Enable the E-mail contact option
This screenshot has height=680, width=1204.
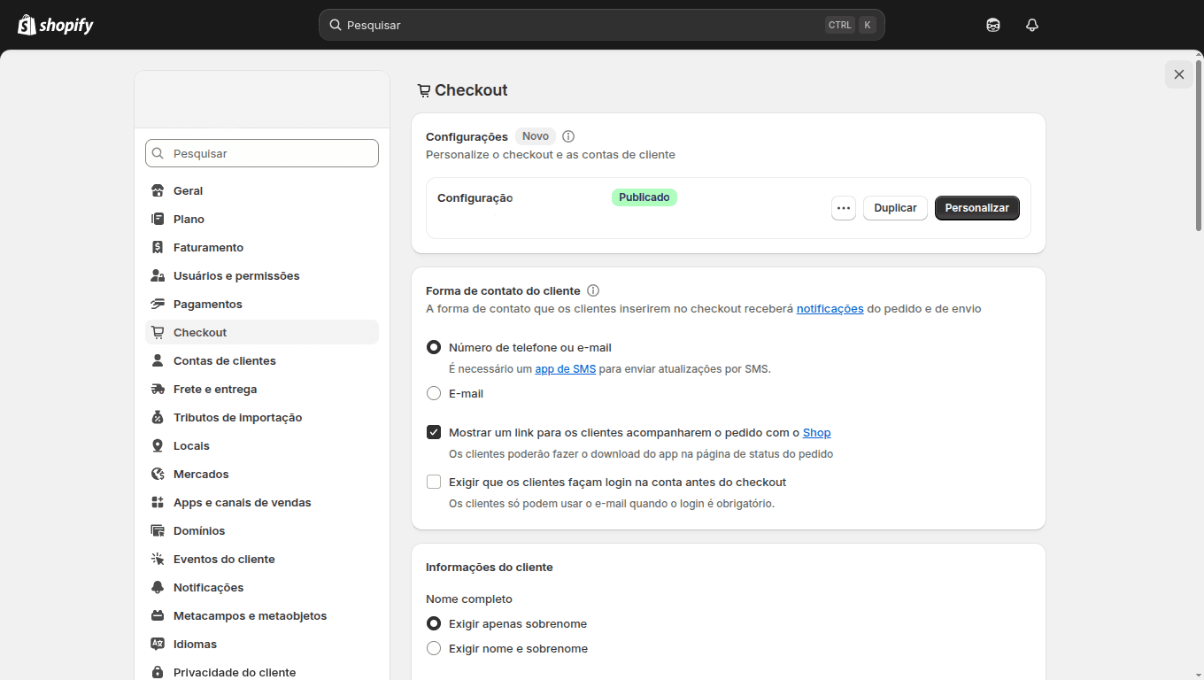click(x=434, y=393)
